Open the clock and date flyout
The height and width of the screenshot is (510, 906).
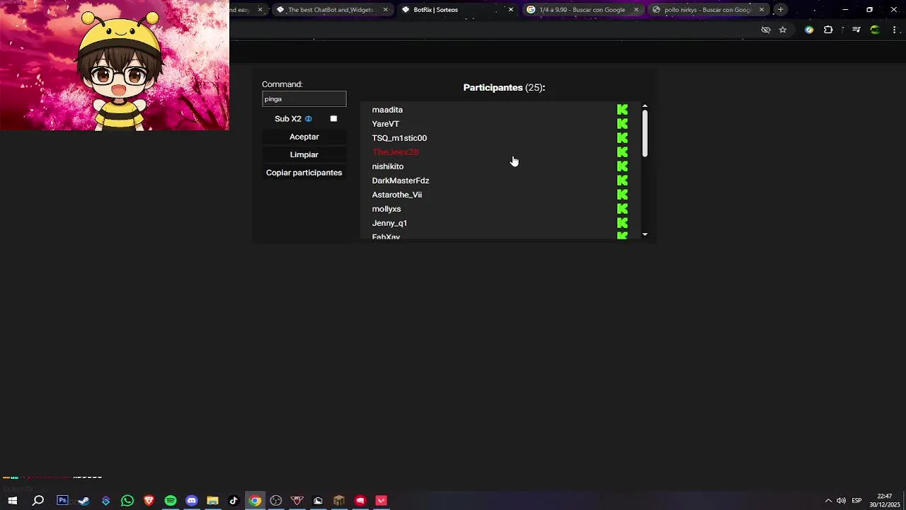coord(884,501)
